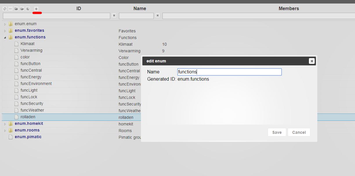Click the funcEnergy file icon
The width and height of the screenshot is (355, 176).
[17, 77]
